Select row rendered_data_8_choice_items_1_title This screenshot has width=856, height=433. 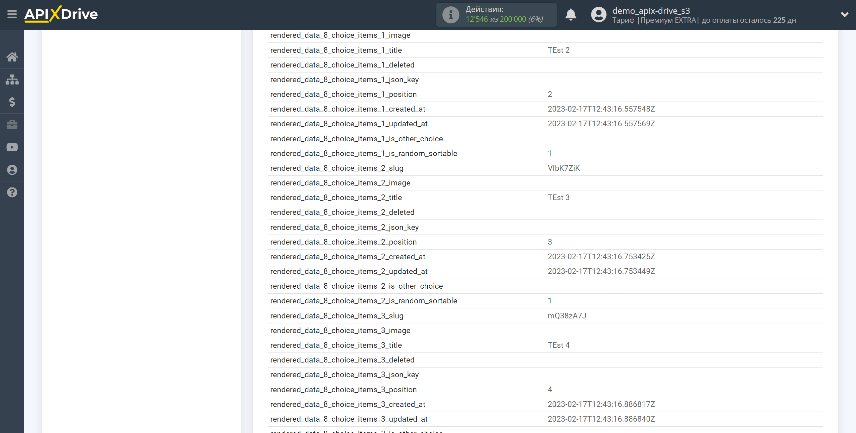[x=545, y=50]
